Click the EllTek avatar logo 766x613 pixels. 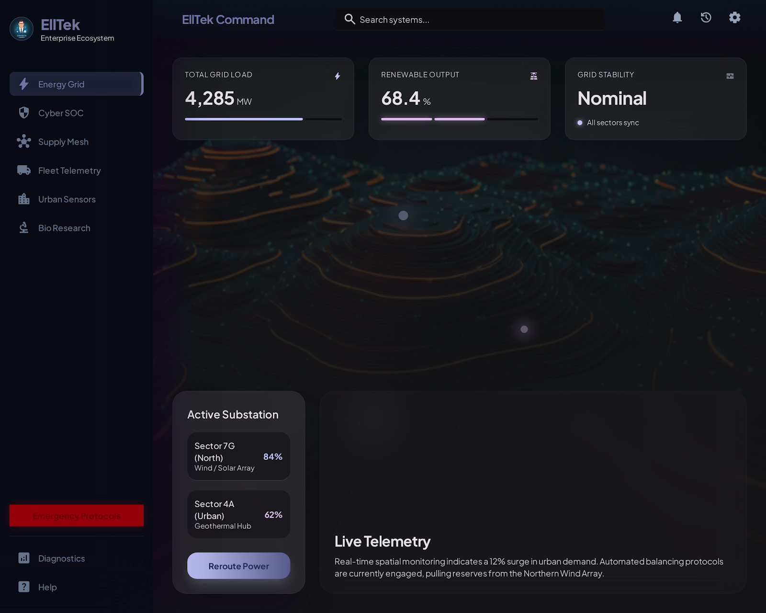click(21, 29)
